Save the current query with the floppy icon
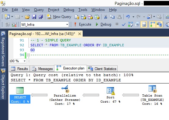The width and height of the screenshot is (169, 120). [34, 17]
